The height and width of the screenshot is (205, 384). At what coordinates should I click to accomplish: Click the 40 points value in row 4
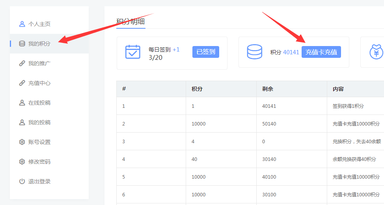194,159
